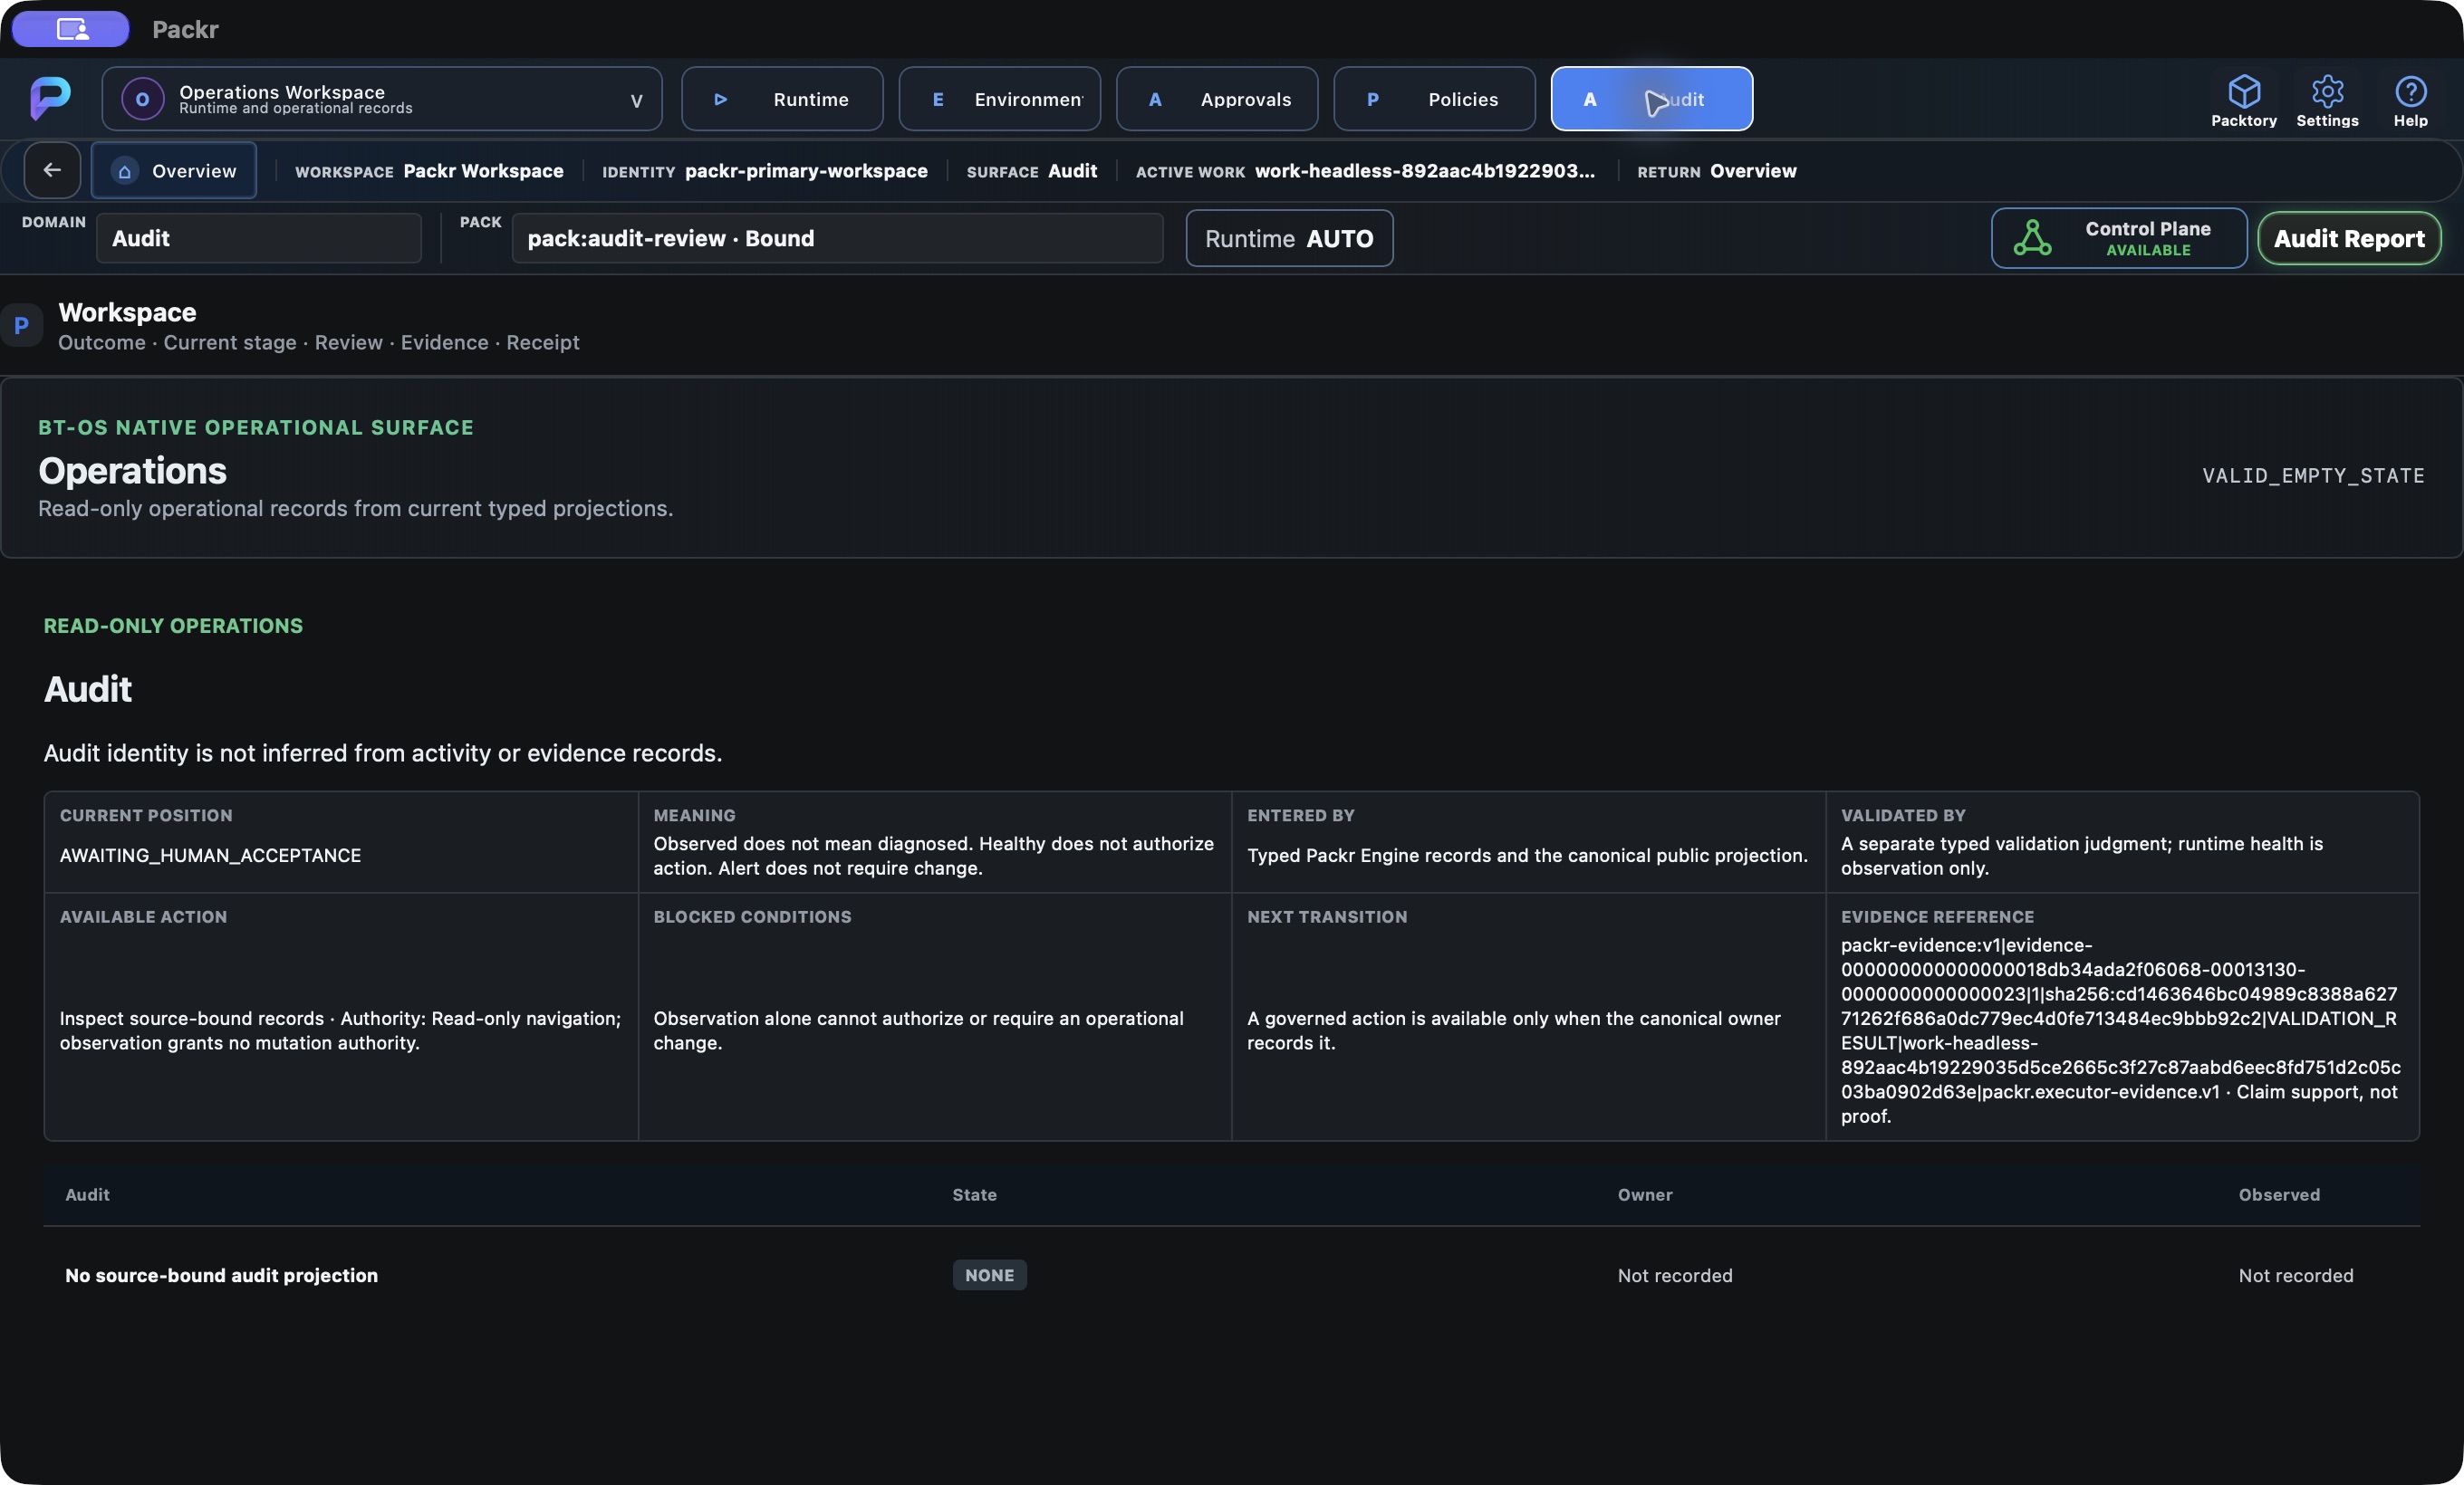2464x1485 pixels.
Task: Click the Overview breadcrumb button
Action: point(174,170)
